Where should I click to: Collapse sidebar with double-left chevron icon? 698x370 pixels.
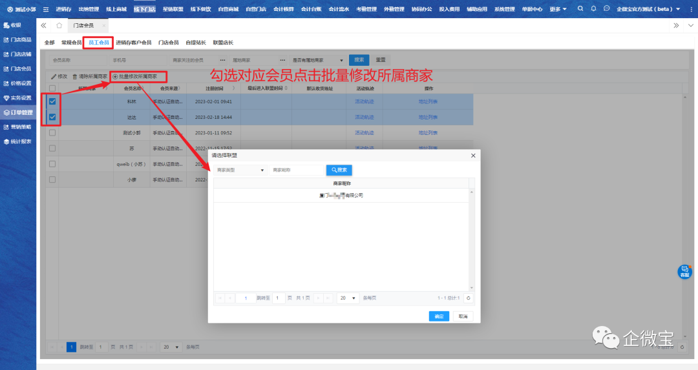pyautogui.click(x=43, y=25)
